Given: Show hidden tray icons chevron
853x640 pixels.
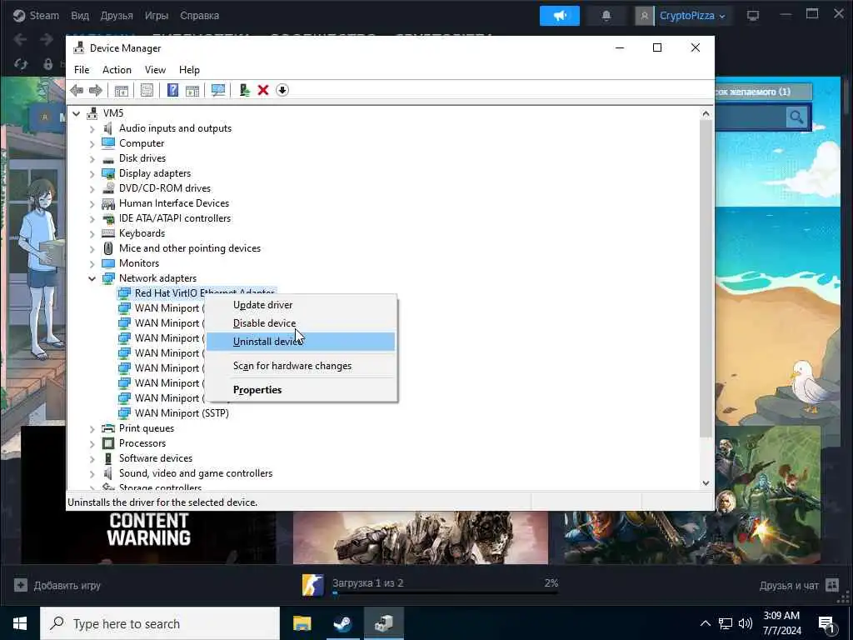Looking at the screenshot, I should coord(705,623).
